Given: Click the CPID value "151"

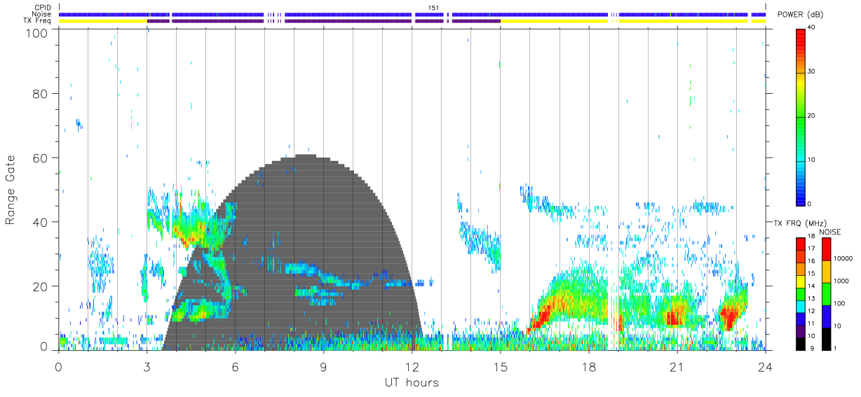Looking at the screenshot, I should pos(434,8).
